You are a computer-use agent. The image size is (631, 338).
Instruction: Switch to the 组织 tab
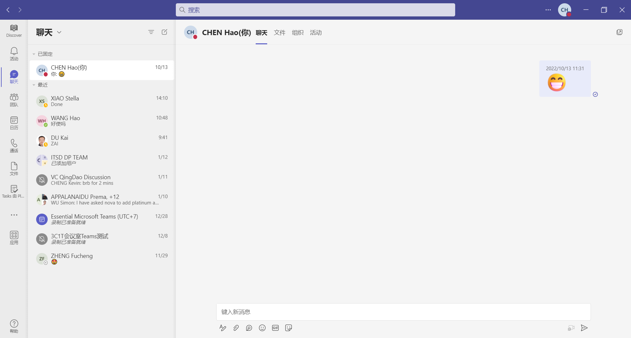coord(298,32)
